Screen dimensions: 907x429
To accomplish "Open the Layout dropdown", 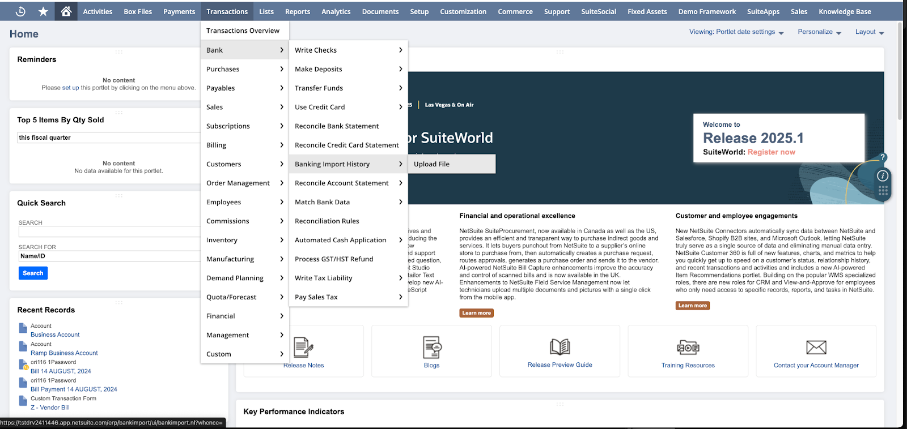I will click(x=870, y=32).
